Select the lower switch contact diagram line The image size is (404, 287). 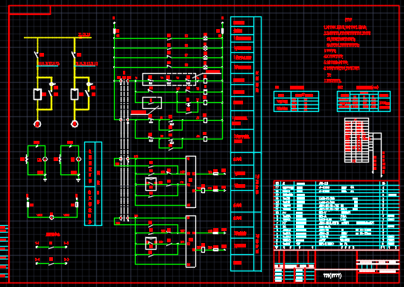tap(51, 263)
